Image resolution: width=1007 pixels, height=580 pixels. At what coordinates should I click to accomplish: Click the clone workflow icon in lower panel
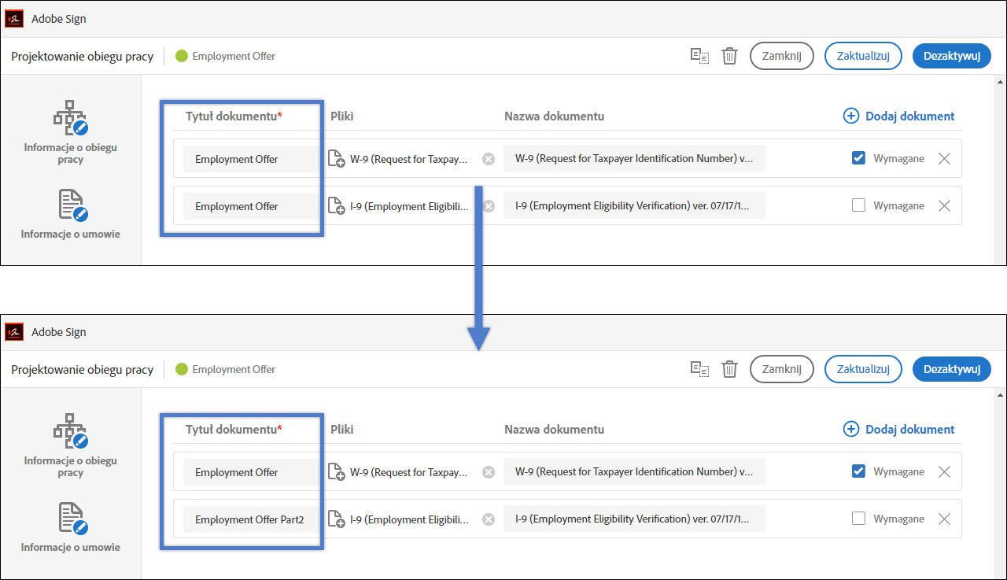[699, 369]
